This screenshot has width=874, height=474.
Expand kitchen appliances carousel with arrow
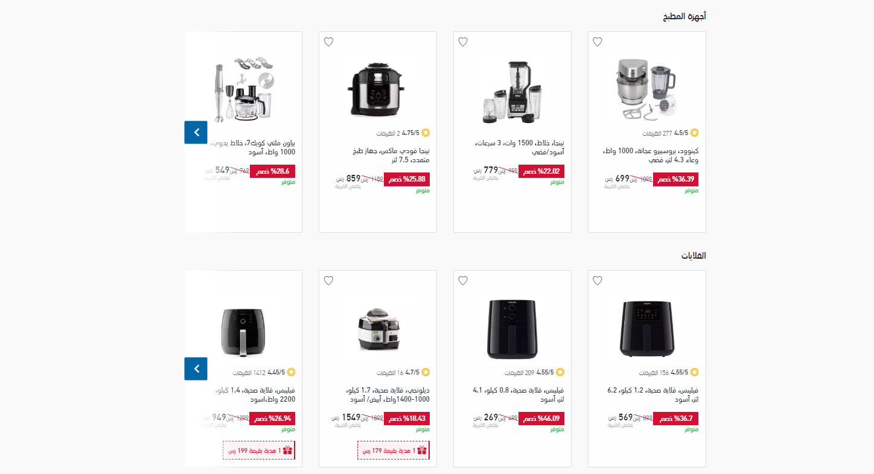click(x=196, y=132)
